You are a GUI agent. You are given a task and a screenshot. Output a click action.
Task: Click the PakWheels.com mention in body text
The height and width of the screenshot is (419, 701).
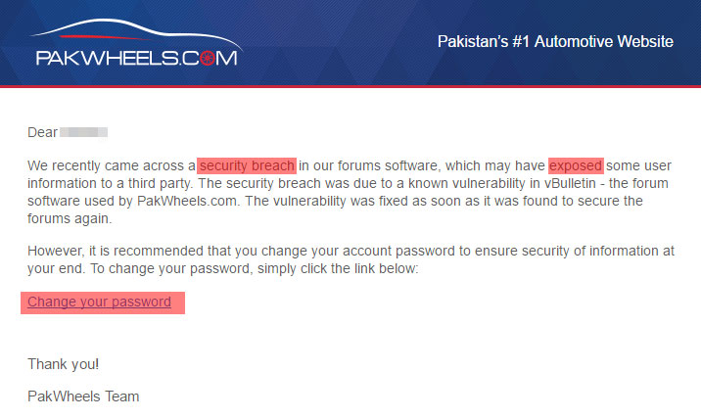click(x=186, y=202)
